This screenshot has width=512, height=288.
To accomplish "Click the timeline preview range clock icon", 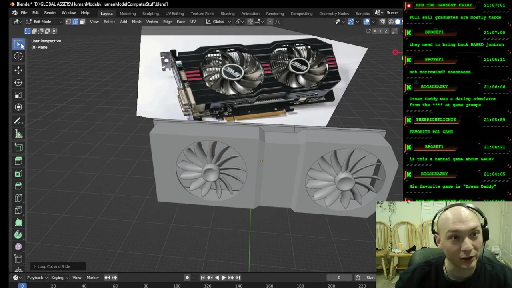I will click(358, 278).
